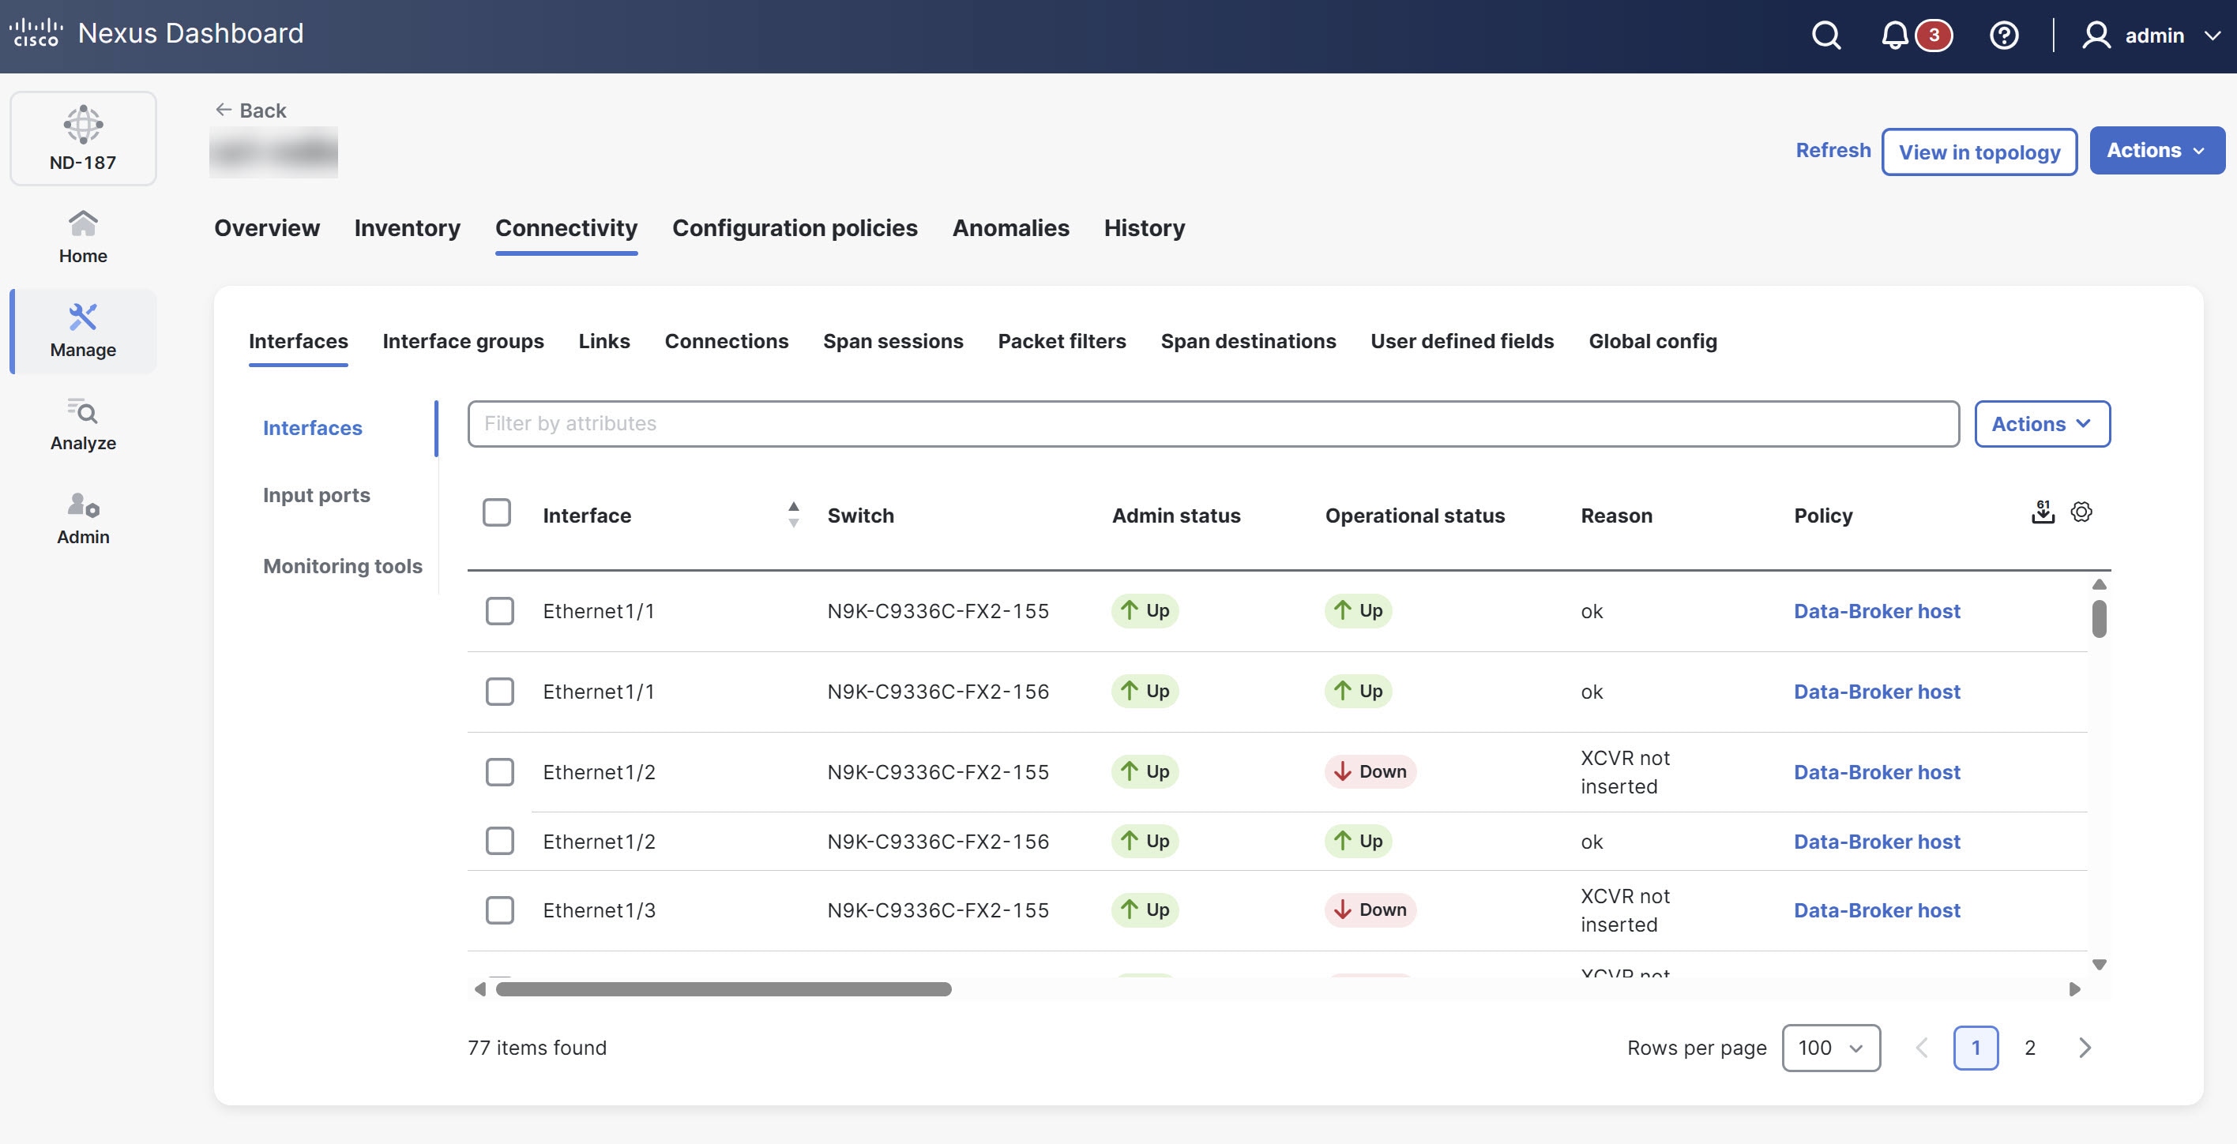Click the View in topology button
The height and width of the screenshot is (1144, 2237).
pyautogui.click(x=1978, y=152)
